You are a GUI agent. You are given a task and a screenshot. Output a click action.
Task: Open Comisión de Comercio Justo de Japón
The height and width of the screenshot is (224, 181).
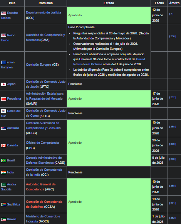(x=45, y=84)
